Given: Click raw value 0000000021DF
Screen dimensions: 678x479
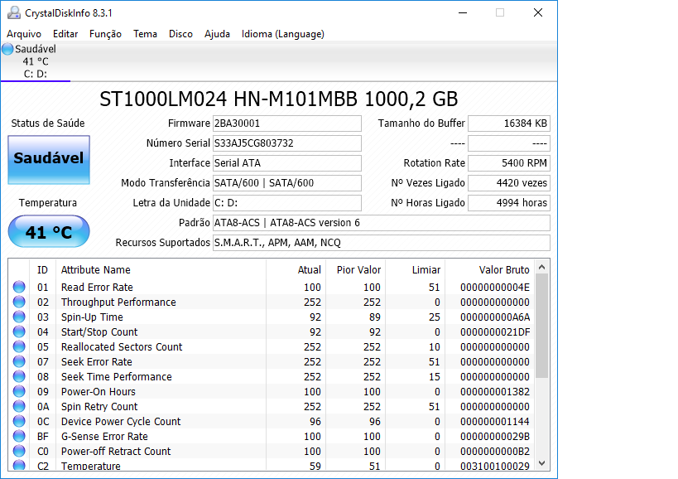Looking at the screenshot, I should point(495,331).
